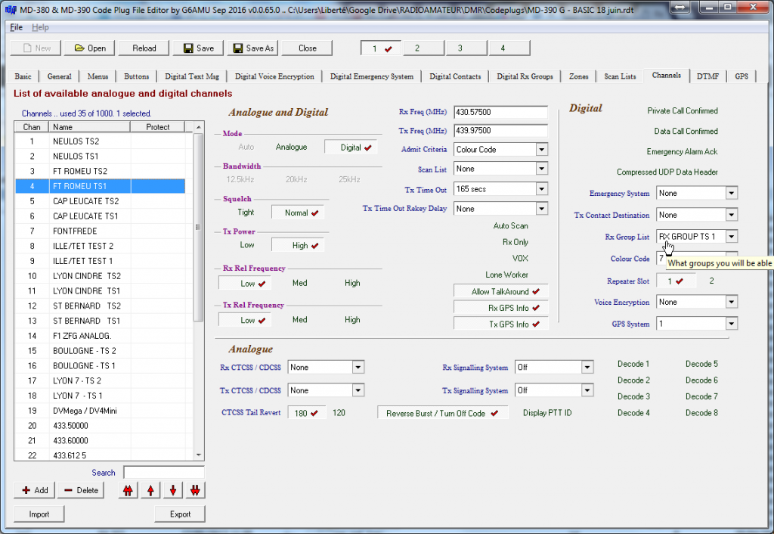Open the File menu
This screenshot has width=774, height=534.
[x=17, y=27]
